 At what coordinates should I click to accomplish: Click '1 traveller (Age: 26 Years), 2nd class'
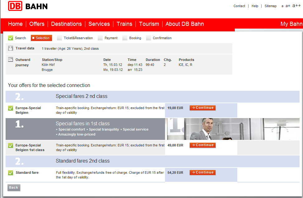pyautogui.click(x=70, y=48)
